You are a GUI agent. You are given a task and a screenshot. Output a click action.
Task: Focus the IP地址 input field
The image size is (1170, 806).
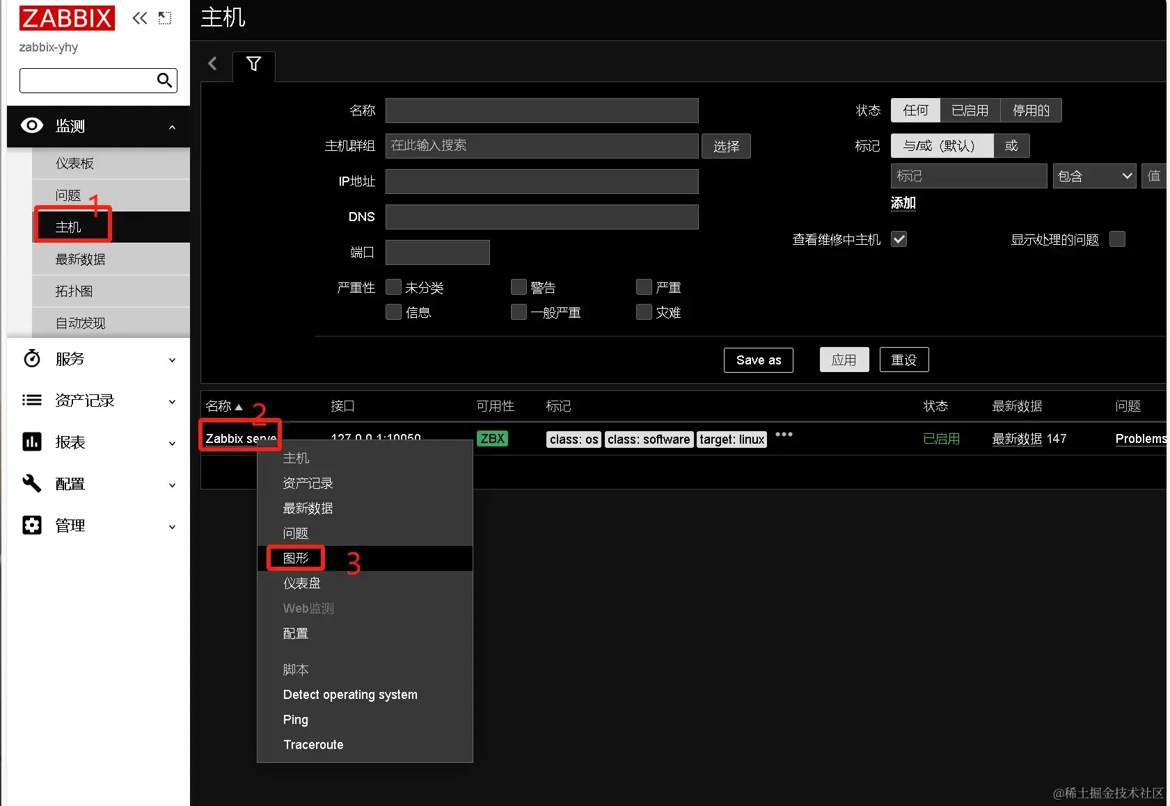pyautogui.click(x=542, y=182)
